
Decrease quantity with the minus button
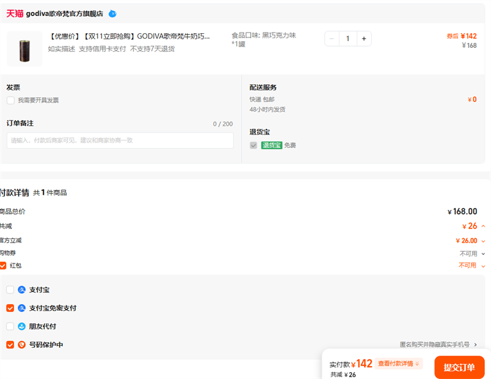pyautogui.click(x=332, y=39)
